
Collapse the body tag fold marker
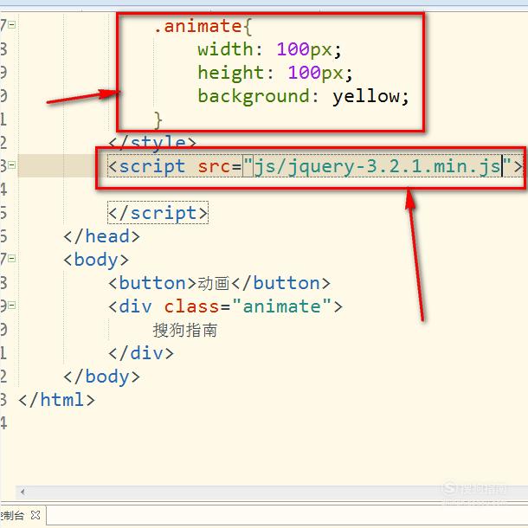tap(12, 259)
